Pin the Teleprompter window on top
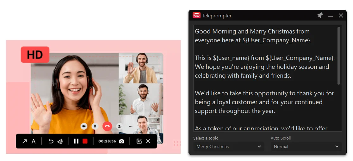The height and width of the screenshot is (161, 353). tap(320, 15)
